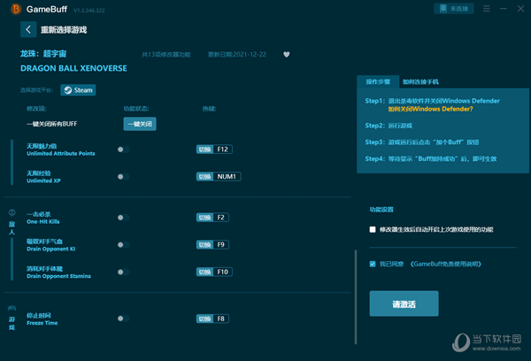Screen dimensions: 531x361
Task: Click the reselect game label
Action: [x=64, y=30]
